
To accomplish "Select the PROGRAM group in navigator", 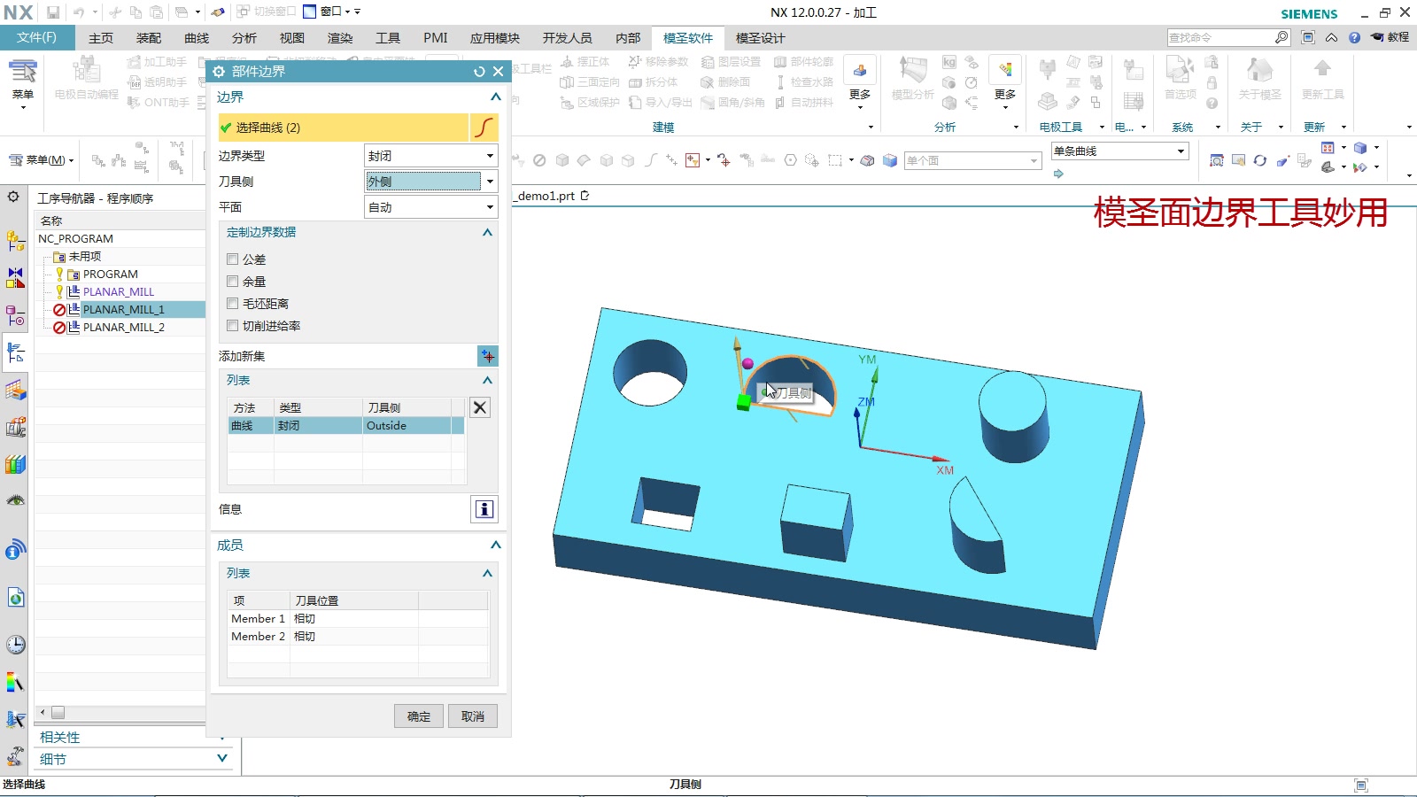I will tap(111, 275).
